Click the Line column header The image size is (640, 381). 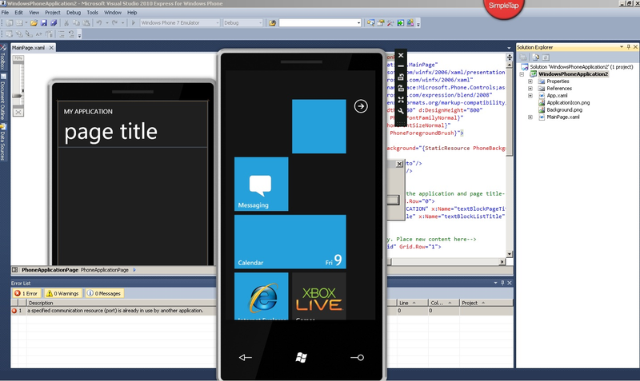coord(412,303)
